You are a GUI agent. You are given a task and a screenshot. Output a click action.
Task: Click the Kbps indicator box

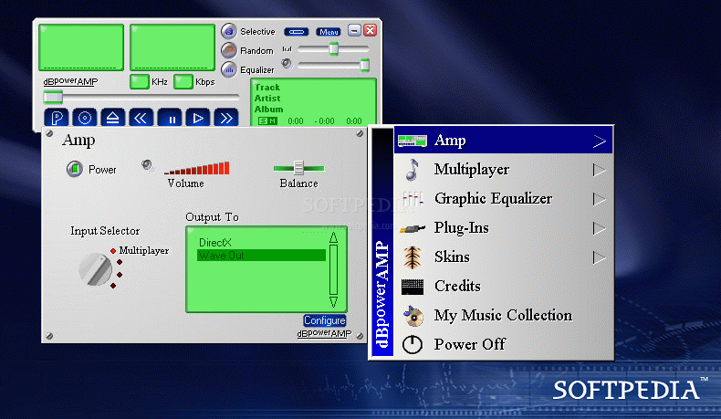coord(183,81)
